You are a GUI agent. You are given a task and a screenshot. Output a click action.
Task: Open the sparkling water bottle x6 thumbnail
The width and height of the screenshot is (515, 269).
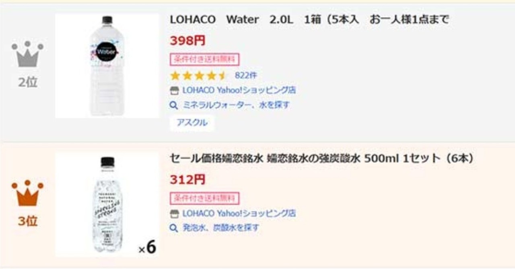pyautogui.click(x=107, y=205)
